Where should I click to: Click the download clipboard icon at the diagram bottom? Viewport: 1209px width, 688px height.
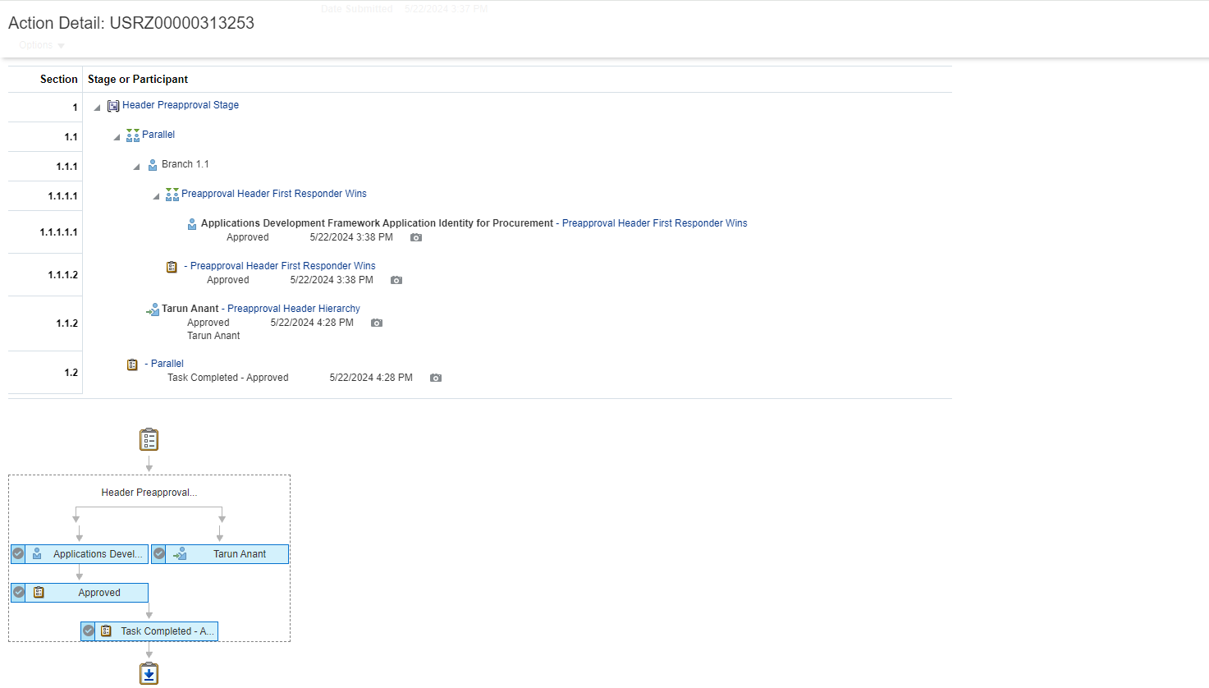pos(149,672)
